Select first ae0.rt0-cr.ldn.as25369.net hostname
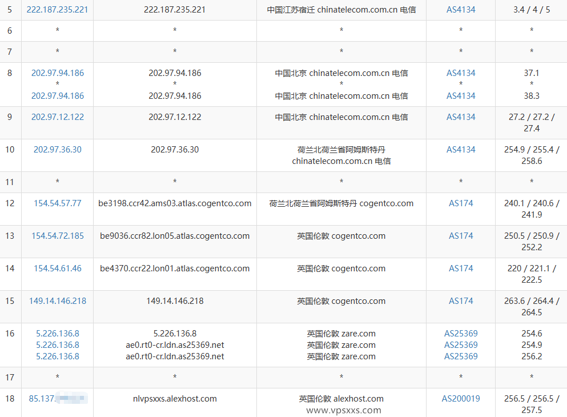The width and height of the screenshot is (567, 417). point(175,345)
